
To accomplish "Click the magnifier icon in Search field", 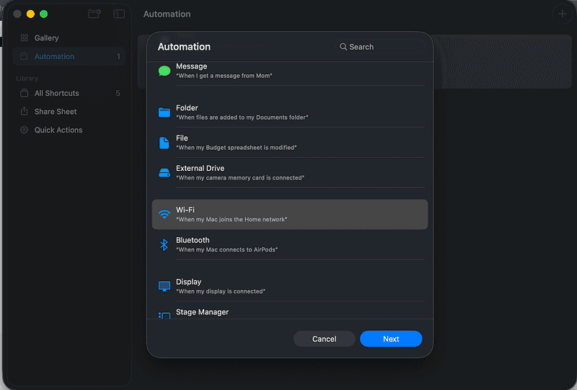I will (x=343, y=47).
